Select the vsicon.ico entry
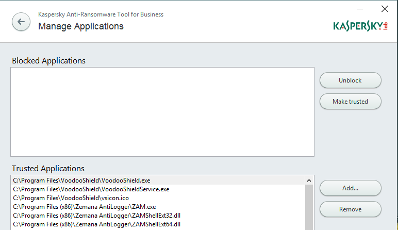The width and height of the screenshot is (398, 230). point(158,198)
